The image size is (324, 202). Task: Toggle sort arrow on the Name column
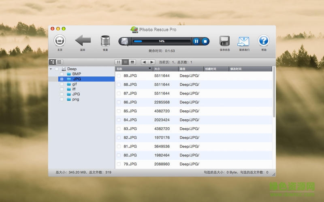pyautogui.click(x=150, y=69)
